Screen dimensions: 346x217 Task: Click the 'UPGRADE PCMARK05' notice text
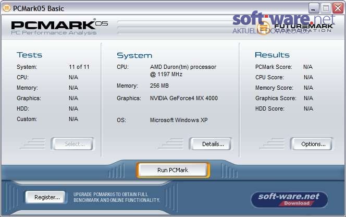click(x=117, y=197)
